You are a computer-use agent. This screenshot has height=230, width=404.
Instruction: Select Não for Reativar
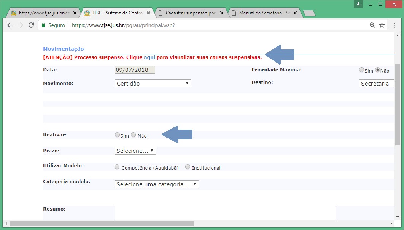coord(134,135)
